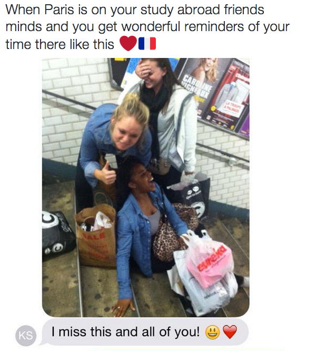The width and height of the screenshot is (317, 351).
Task: Click the tweet text about Paris
Action: click(x=147, y=27)
